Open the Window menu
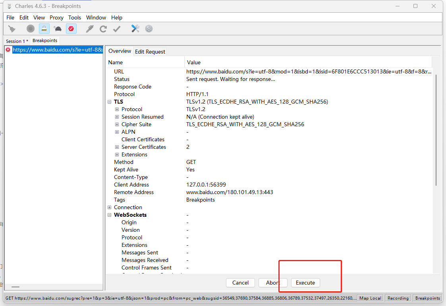446x306 pixels. 96,17
